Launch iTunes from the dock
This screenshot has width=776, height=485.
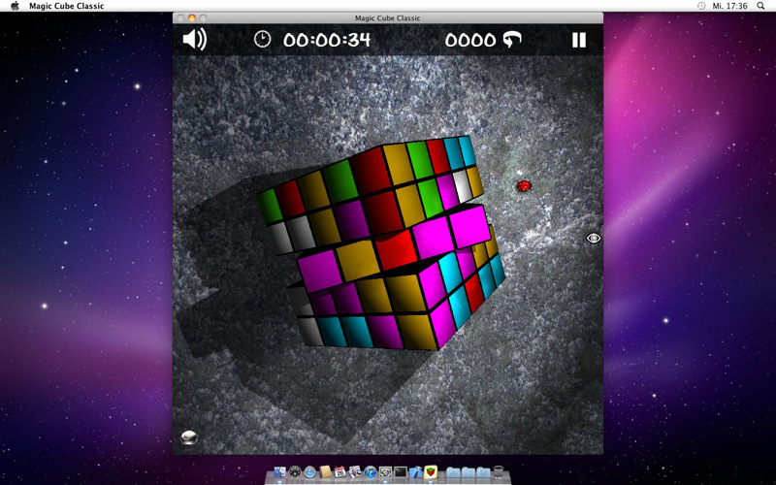coord(371,471)
